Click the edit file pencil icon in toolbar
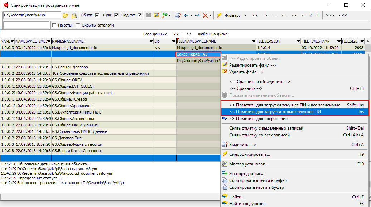The width and height of the screenshot is (371, 207). click(x=156, y=15)
